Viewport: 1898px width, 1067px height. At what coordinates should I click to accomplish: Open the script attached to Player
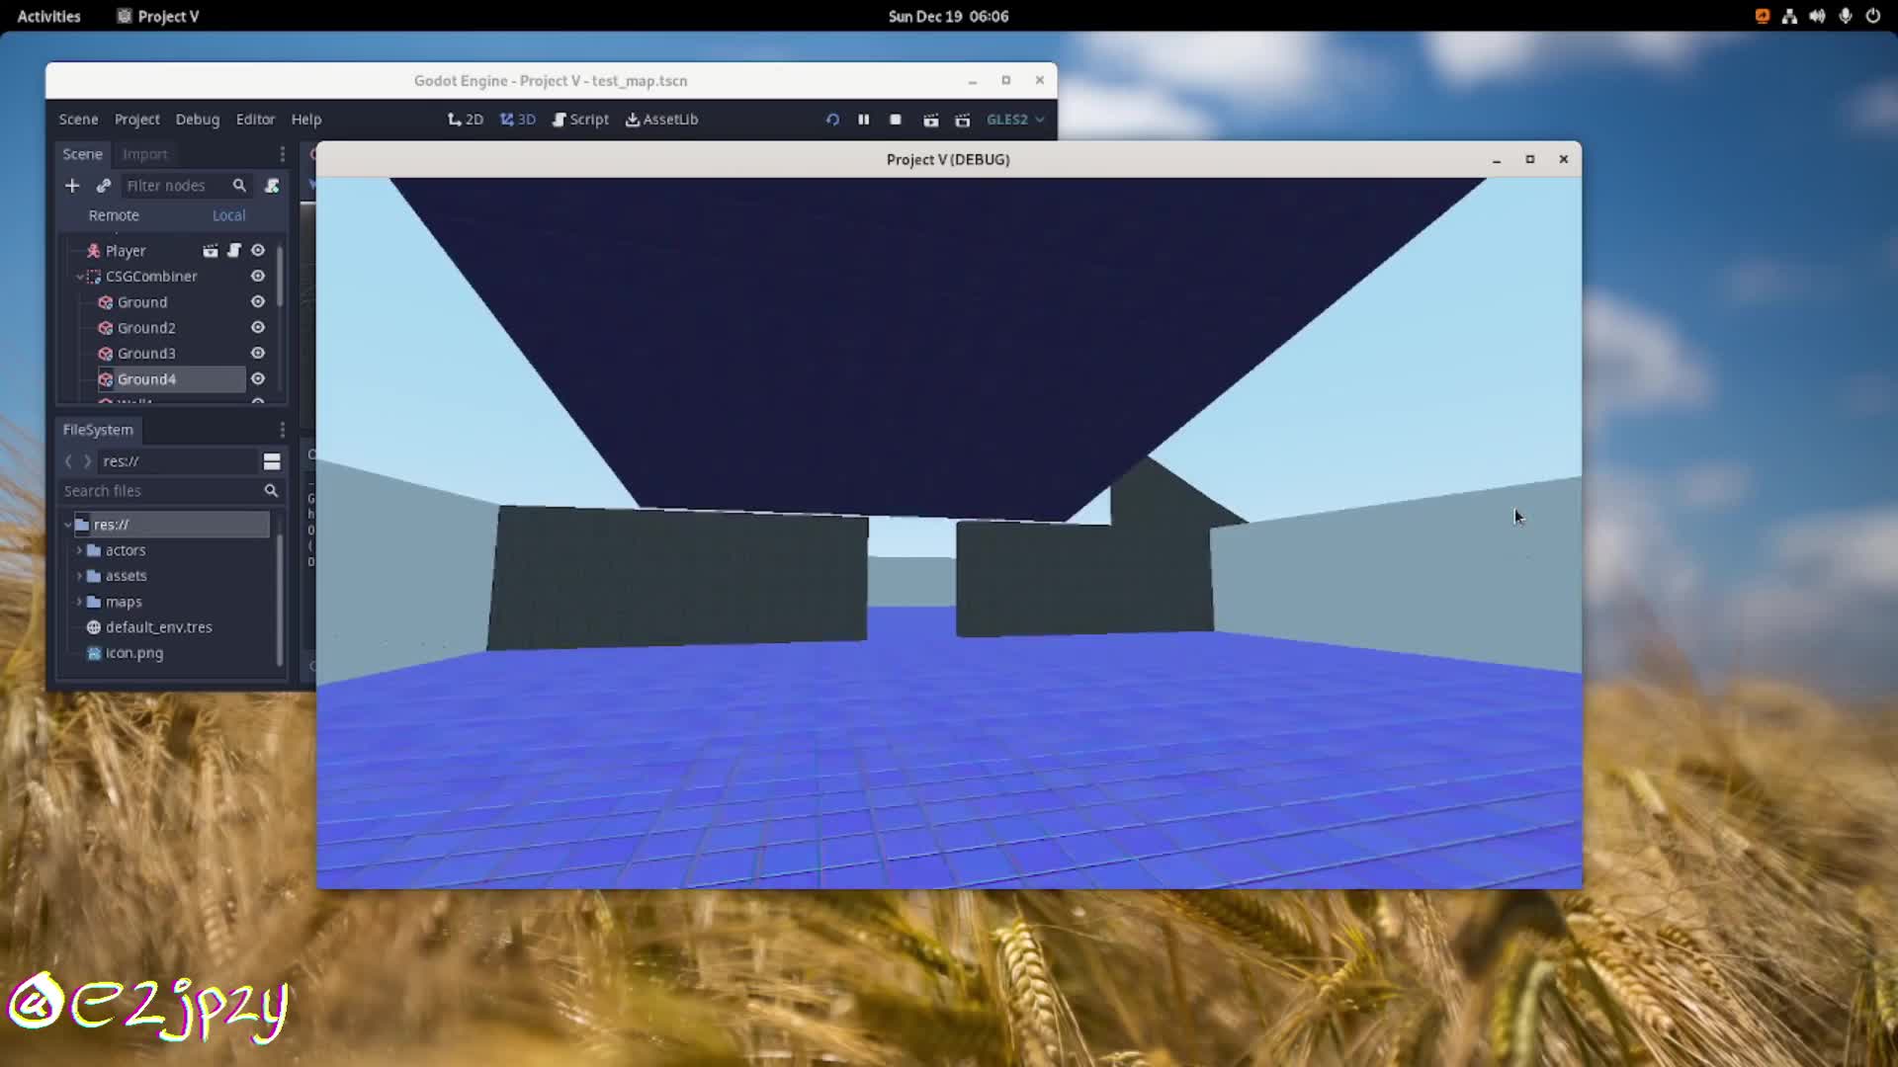[x=234, y=250]
